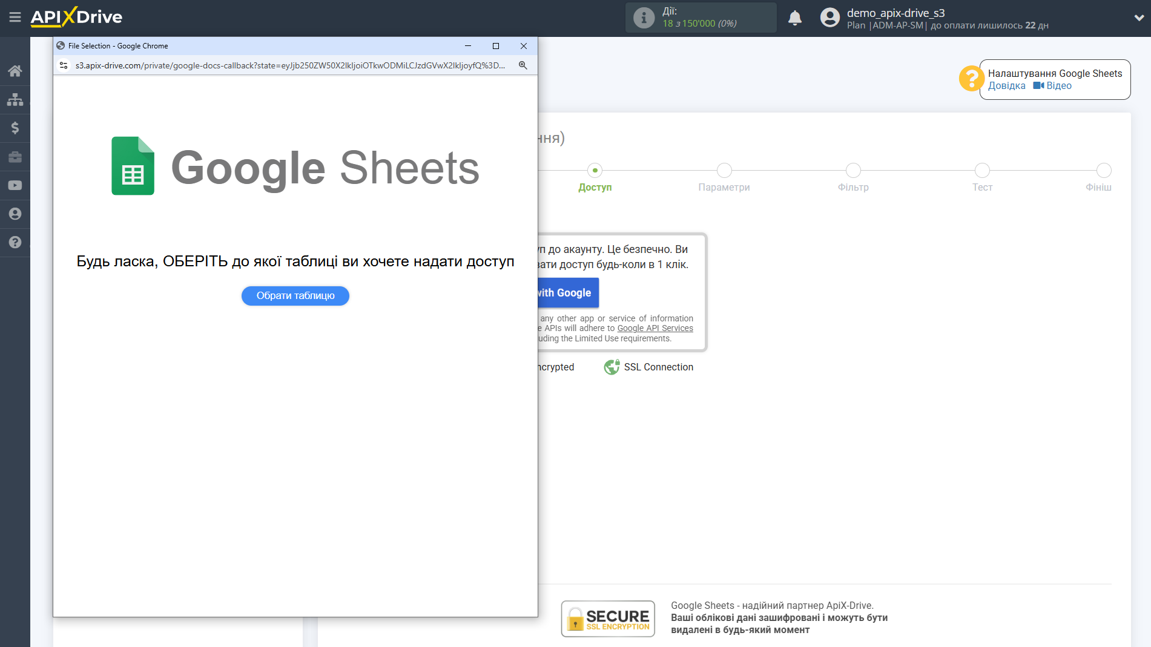
Task: Select the Фільтр step
Action: [853, 178]
